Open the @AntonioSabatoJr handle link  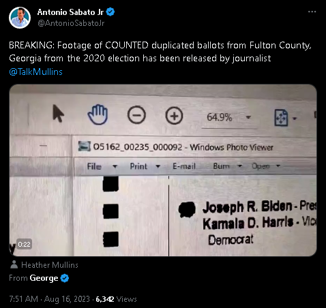(71, 23)
